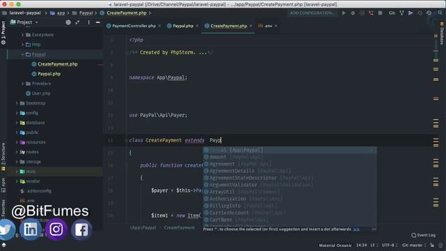The height and width of the screenshot is (251, 446).
Task: Click the Git commit arrow icon
Action: 410,13
